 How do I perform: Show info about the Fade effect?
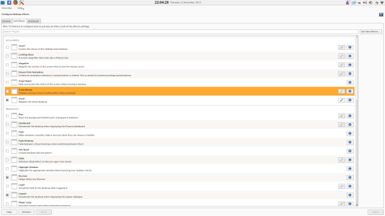[350, 133]
